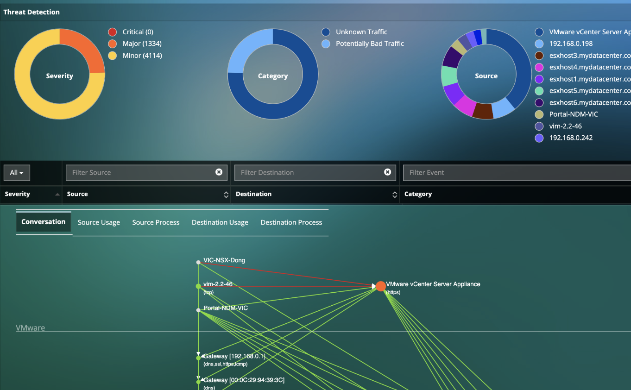
Task: Clear the Filter Destination field
Action: (x=387, y=172)
